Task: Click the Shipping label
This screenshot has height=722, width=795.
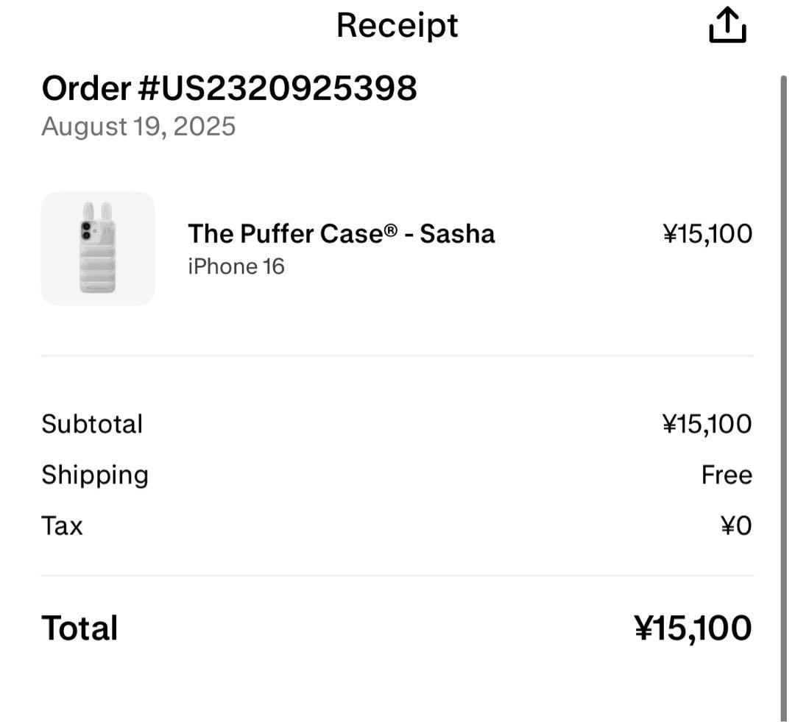Action: (95, 475)
